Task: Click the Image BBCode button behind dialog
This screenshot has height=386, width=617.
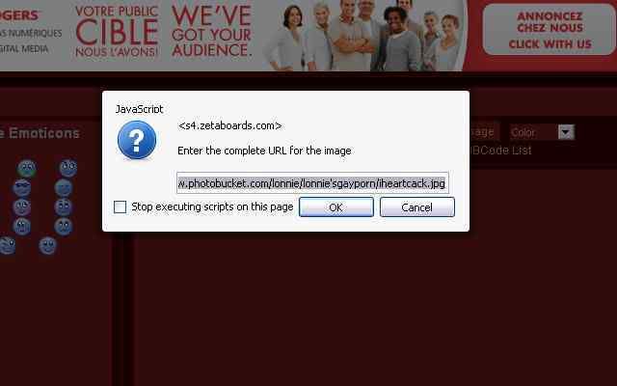Action: coord(484,132)
